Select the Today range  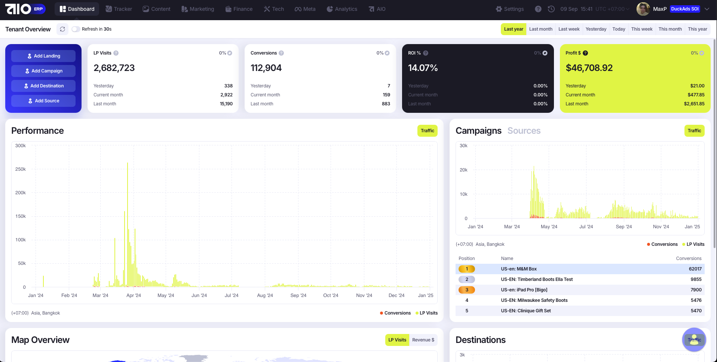[x=619, y=29]
